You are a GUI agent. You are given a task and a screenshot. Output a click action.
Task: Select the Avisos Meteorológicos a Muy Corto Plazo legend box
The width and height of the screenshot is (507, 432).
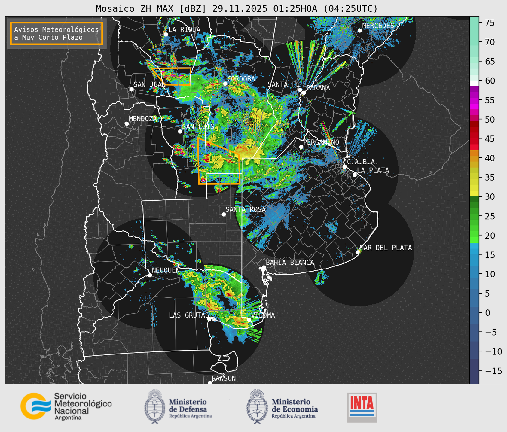[x=57, y=33]
